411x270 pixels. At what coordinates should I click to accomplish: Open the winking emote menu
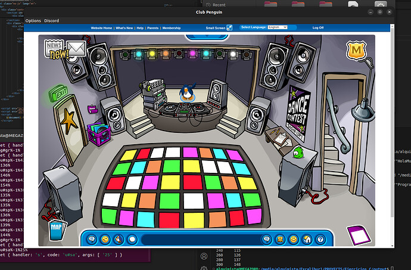click(x=105, y=240)
